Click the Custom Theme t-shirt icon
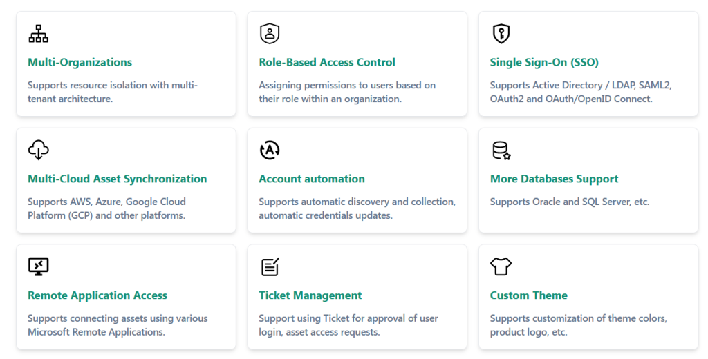708x359 pixels. 501,266
